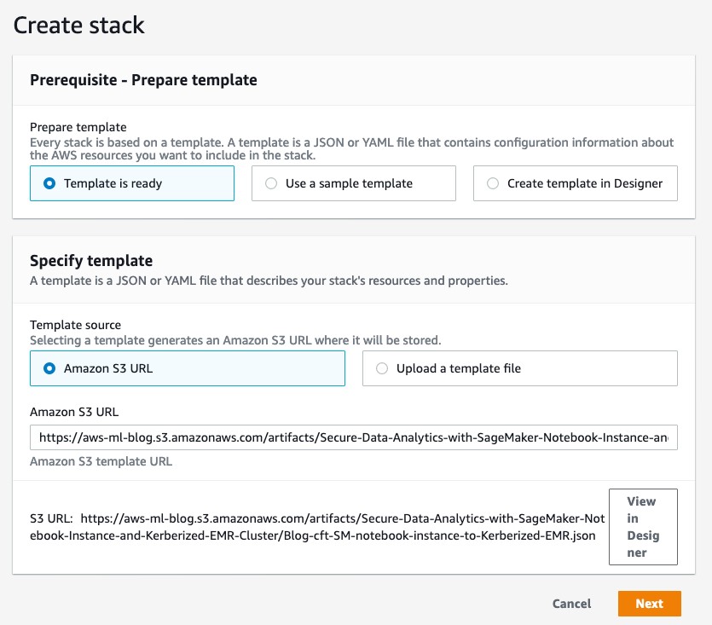712x625 pixels.
Task: Choose "Upload a template file" option
Action: 519,367
